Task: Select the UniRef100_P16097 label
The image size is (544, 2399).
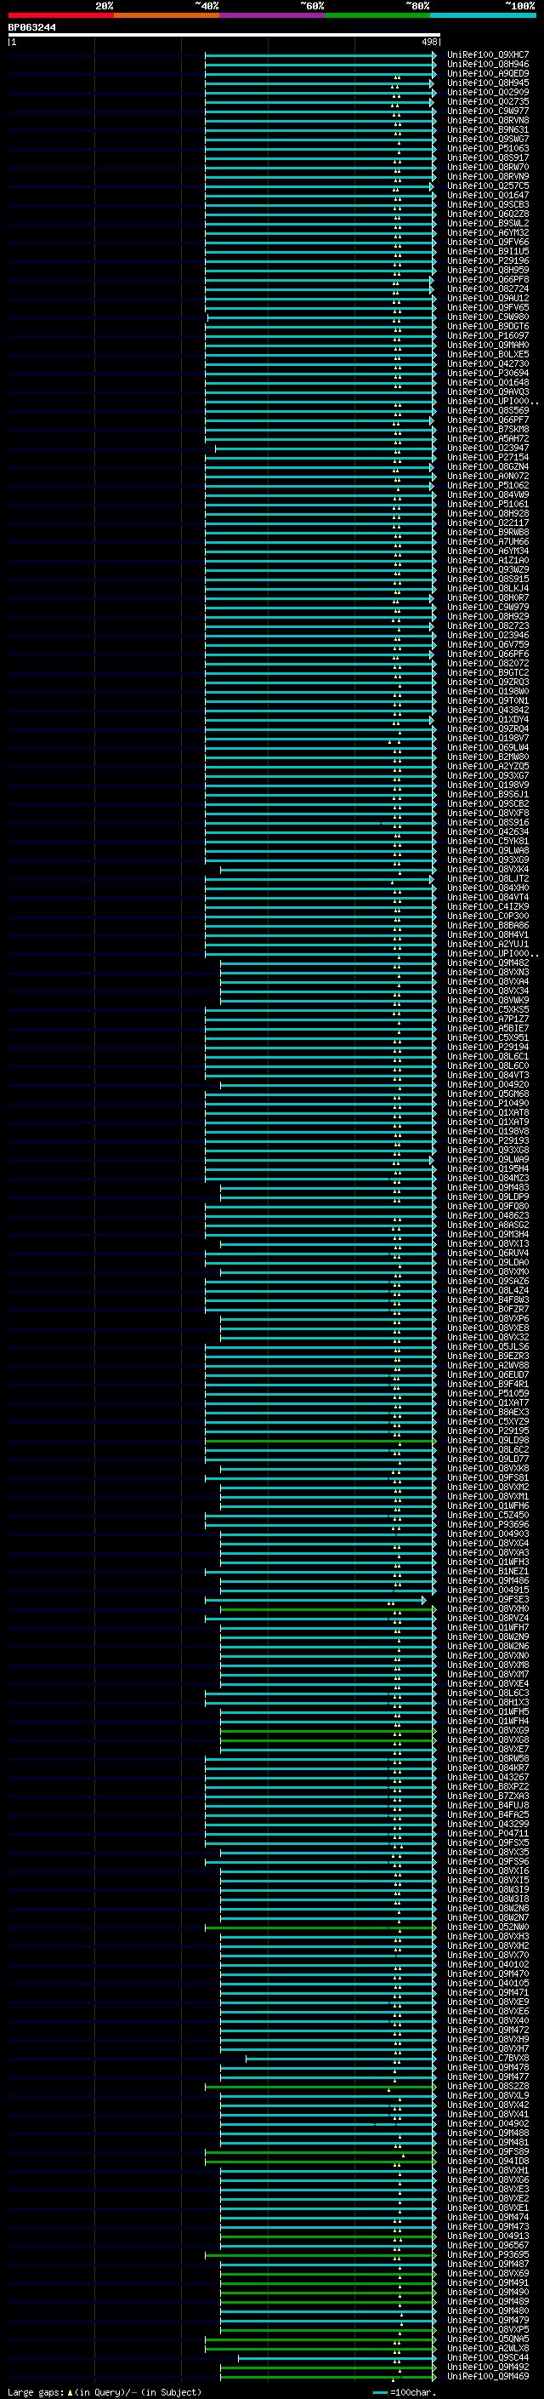Action: coord(487,335)
